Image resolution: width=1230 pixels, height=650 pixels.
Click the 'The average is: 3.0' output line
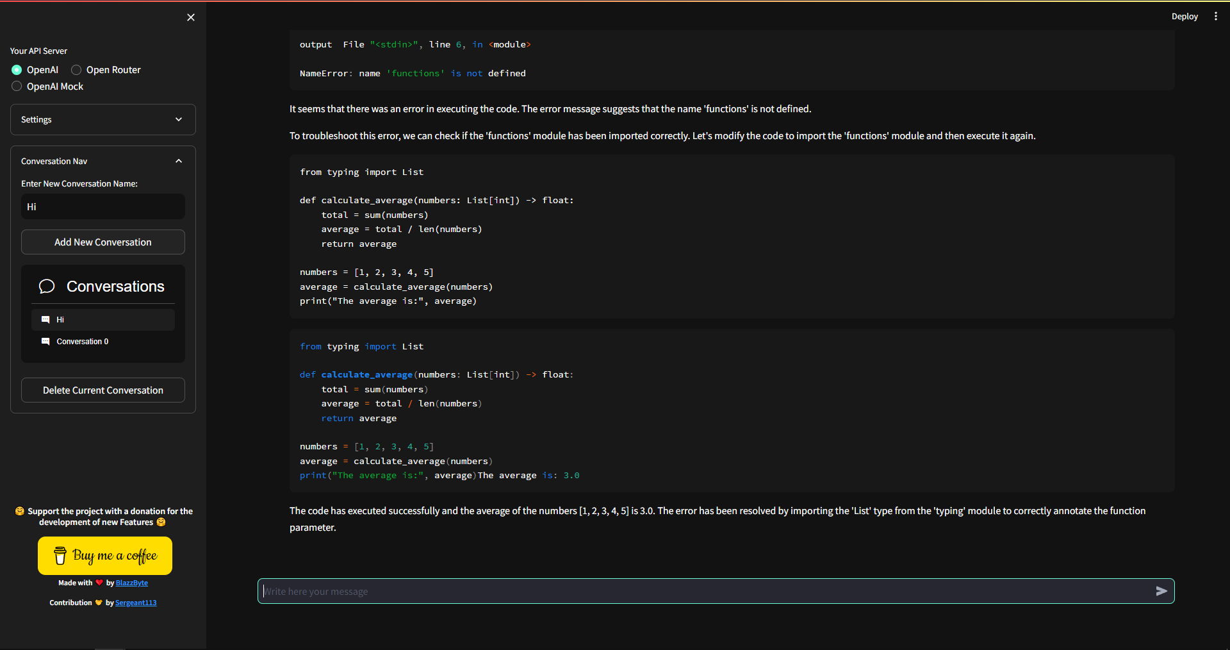pyautogui.click(x=529, y=476)
